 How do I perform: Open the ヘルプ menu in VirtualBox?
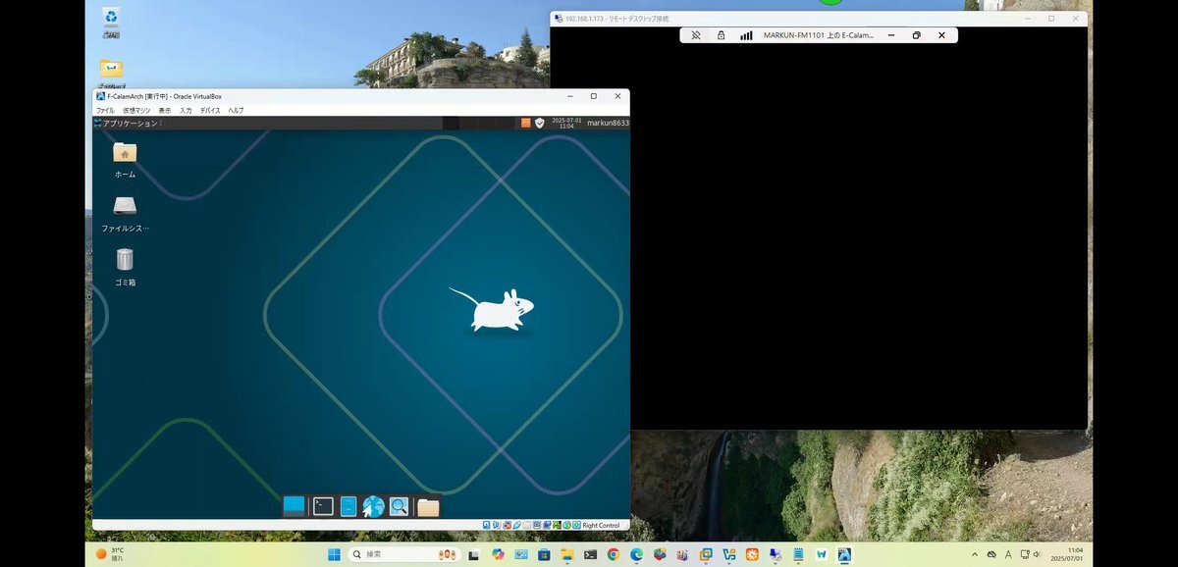(x=236, y=110)
